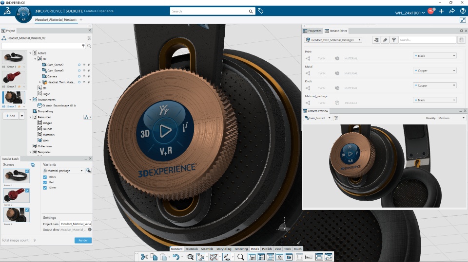
Task: Click the Render button
Action: (x=83, y=240)
